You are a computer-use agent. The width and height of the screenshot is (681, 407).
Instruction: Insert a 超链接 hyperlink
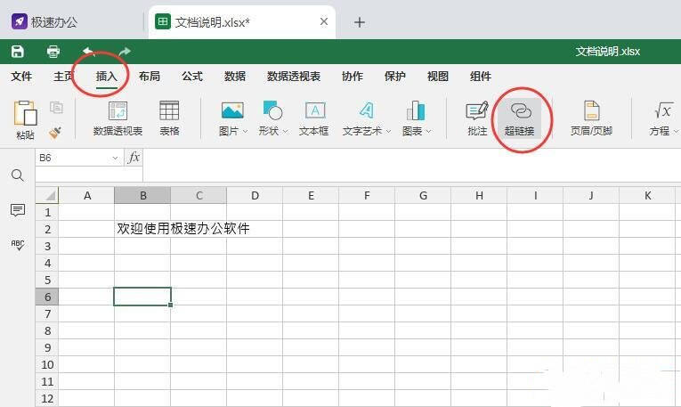520,119
